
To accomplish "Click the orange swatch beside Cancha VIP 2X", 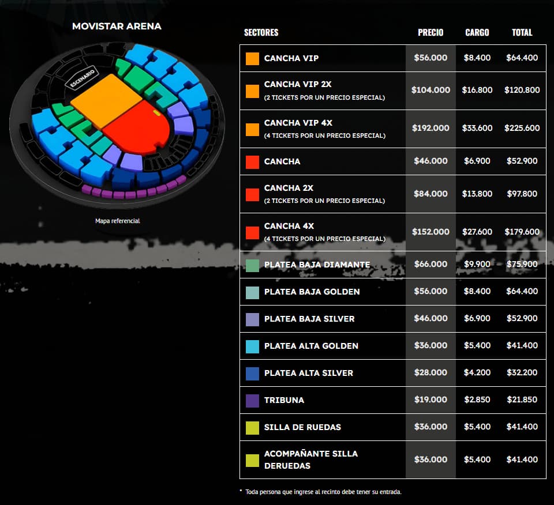I will tap(252, 91).
